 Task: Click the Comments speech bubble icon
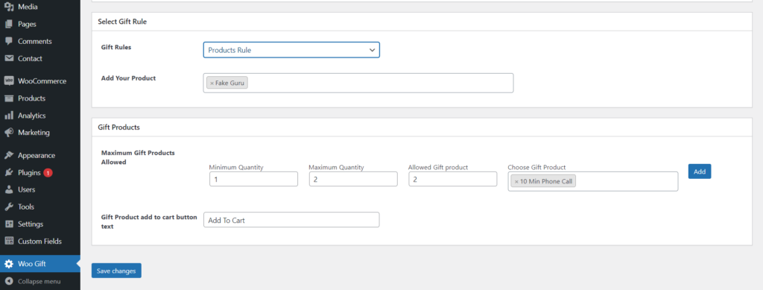9,41
